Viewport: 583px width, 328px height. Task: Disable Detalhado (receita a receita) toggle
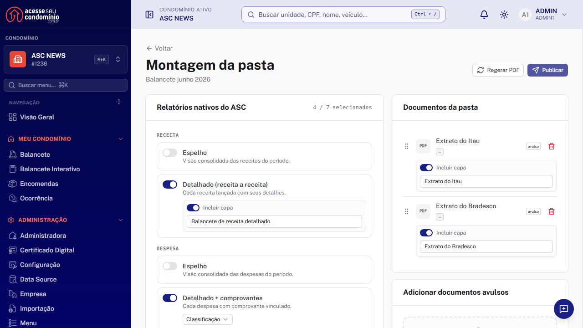coord(170,184)
